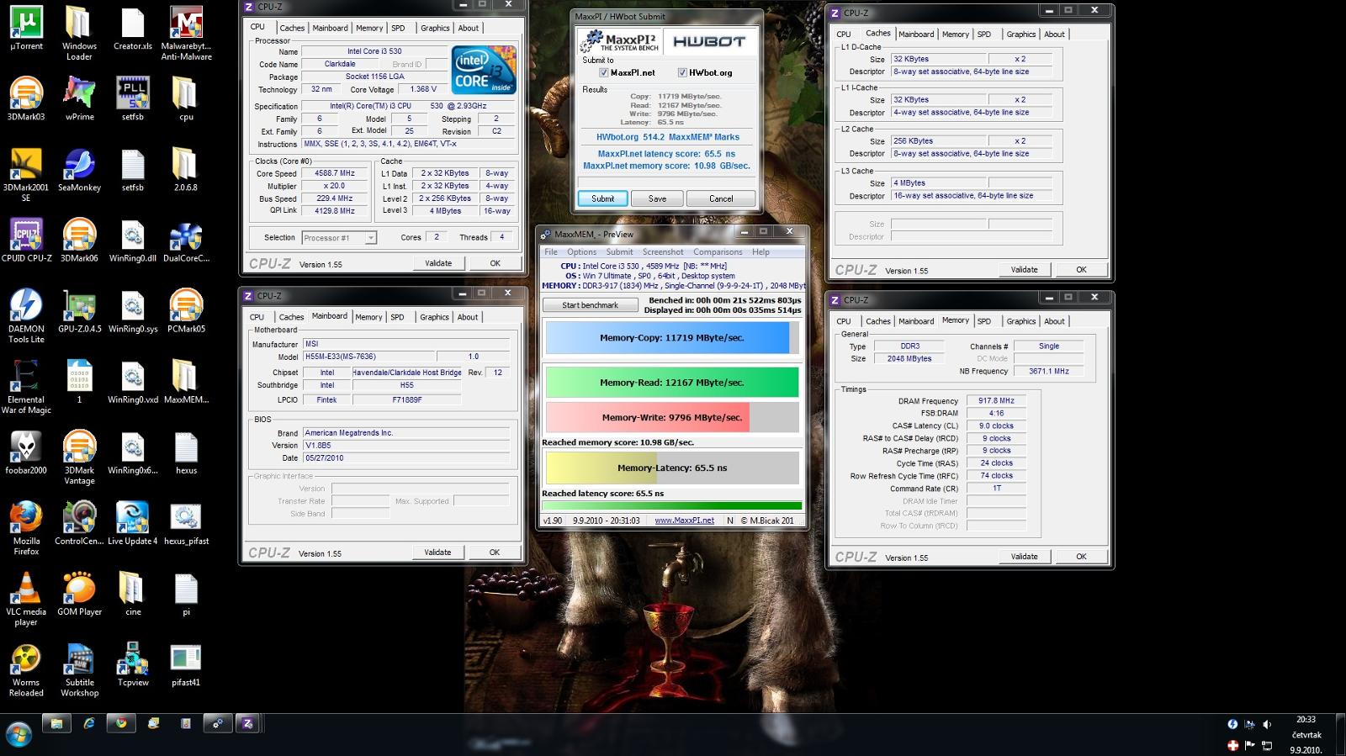Click Validate in CPU-Z Memory window
This screenshot has width=1346, height=756.
click(x=1024, y=557)
